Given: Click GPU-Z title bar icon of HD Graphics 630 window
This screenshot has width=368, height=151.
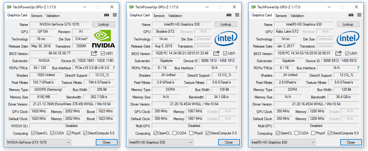Looking at the screenshot, I should click(254, 7).
